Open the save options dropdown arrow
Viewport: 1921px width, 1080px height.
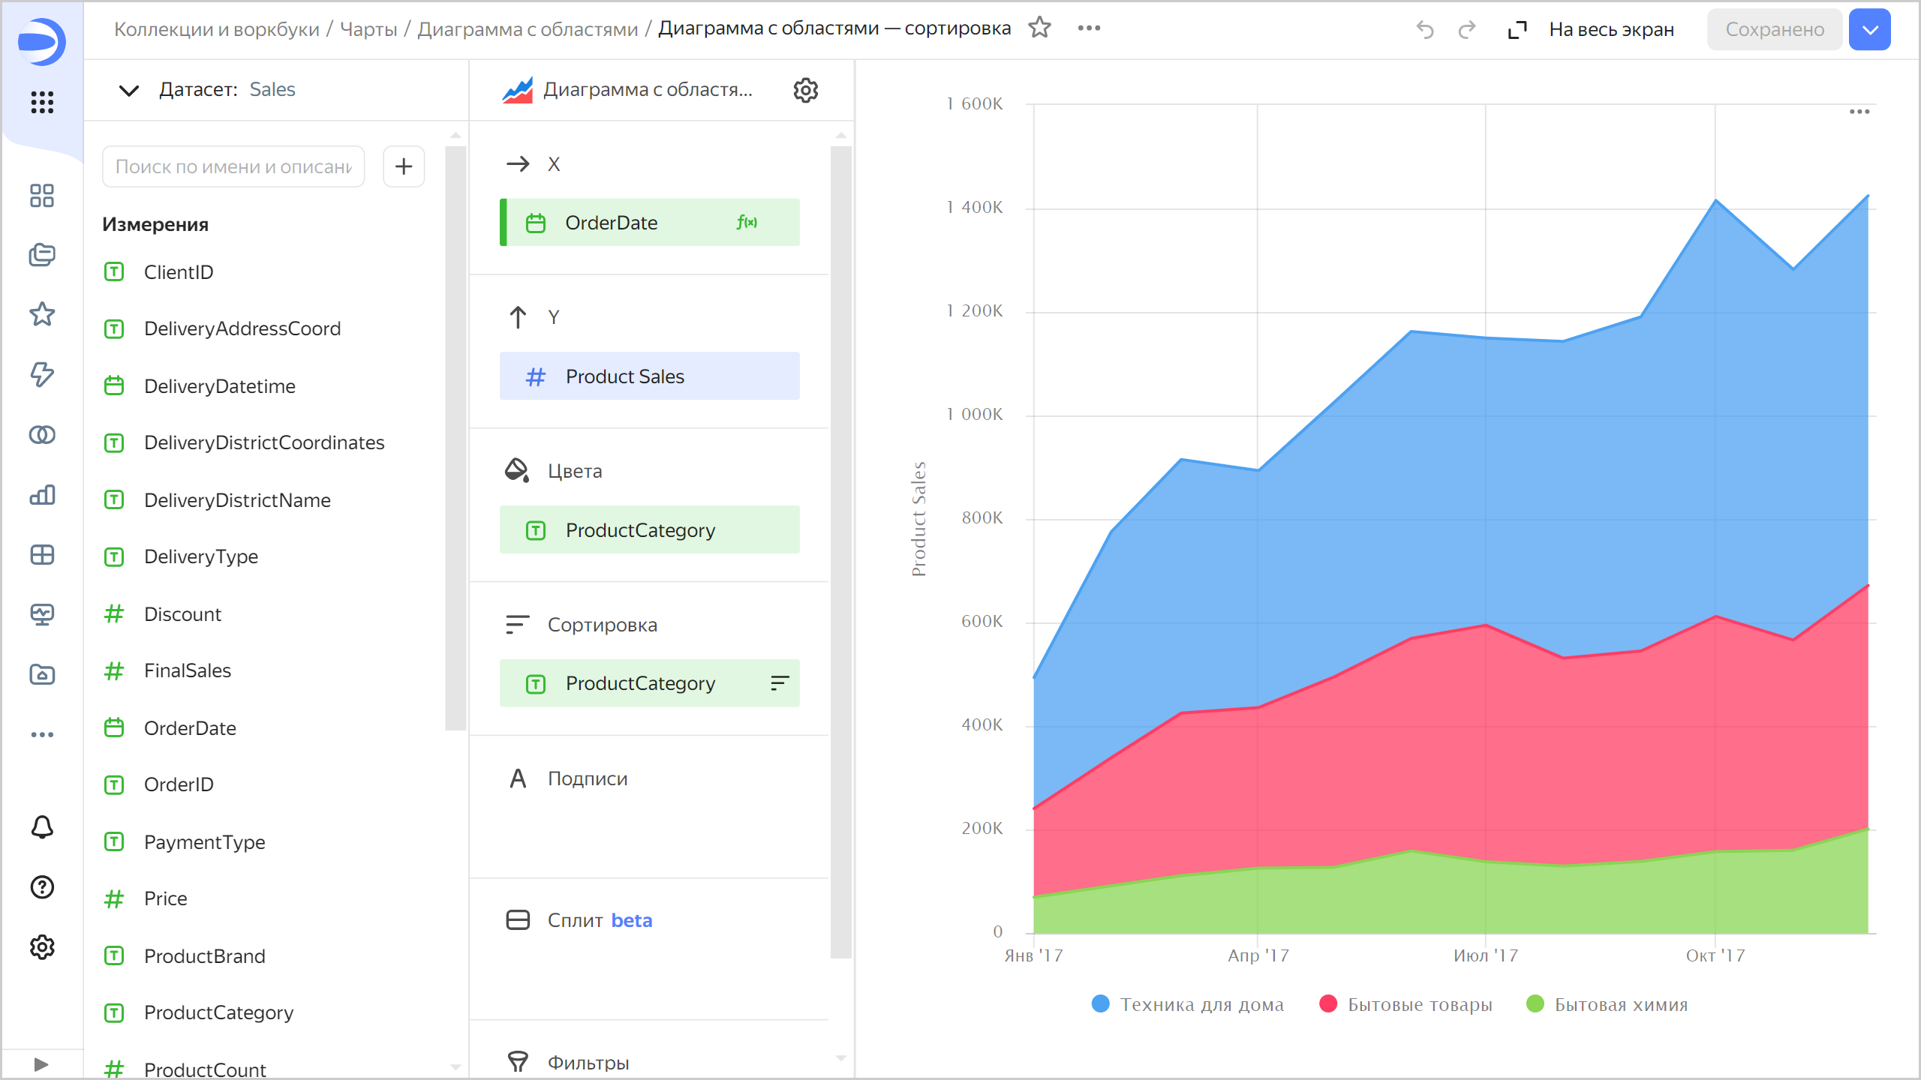click(x=1870, y=29)
